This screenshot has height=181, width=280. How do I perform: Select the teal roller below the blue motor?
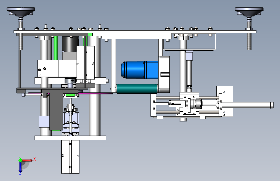pyautogui.click(x=137, y=89)
